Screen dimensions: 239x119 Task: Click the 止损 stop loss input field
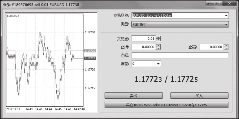coord(144,47)
